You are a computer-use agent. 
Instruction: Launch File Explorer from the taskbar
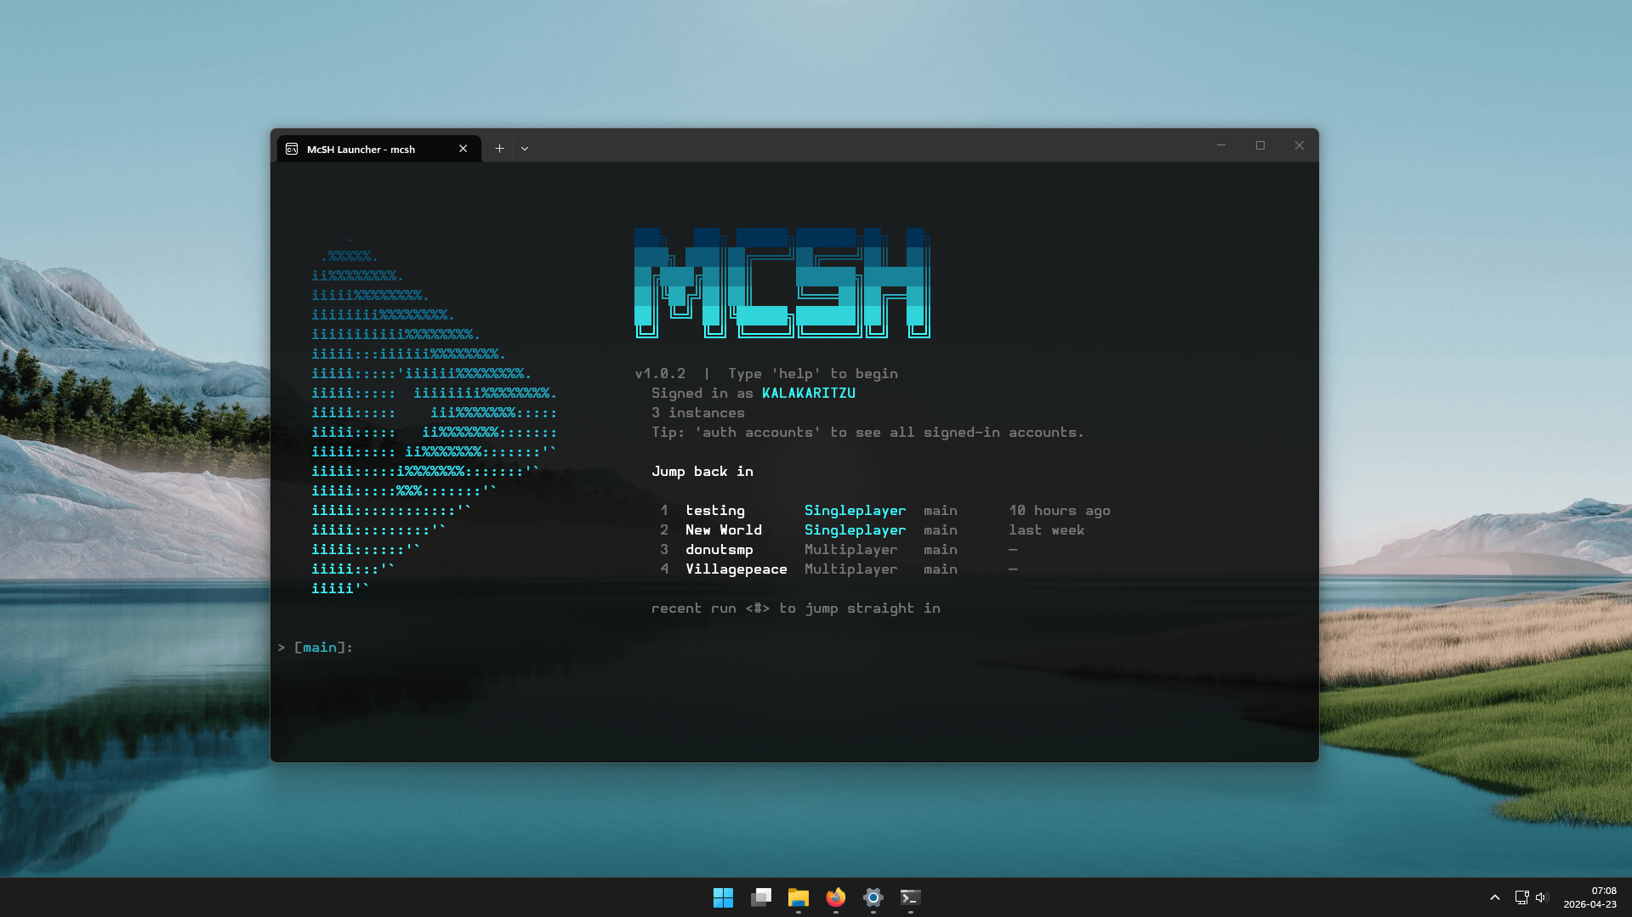coord(798,897)
